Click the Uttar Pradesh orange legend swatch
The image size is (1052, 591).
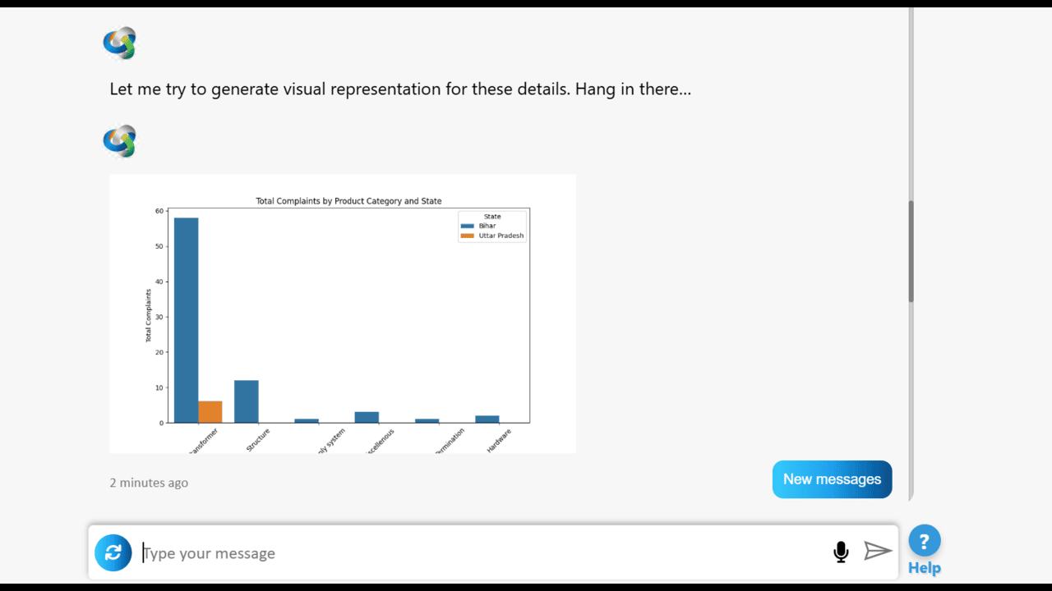tap(468, 236)
